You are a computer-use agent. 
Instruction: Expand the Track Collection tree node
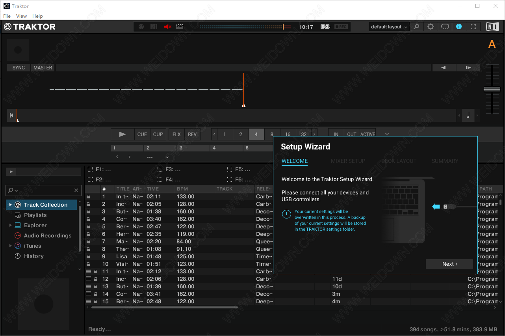[x=10, y=205]
